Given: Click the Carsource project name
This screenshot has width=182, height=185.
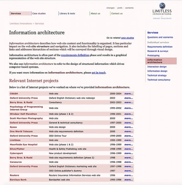Looking at the screenshot, I should tap(16, 162).
